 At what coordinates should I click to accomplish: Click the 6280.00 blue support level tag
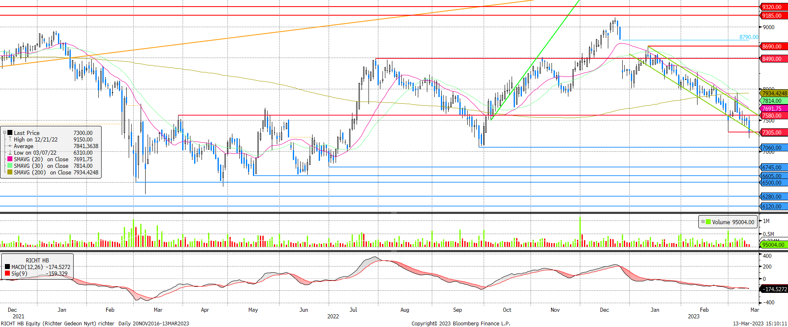coord(773,197)
